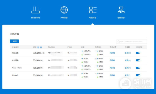Click the 限速设置 column header
Viewport: 156px width, 94px height.
pyautogui.click(x=113, y=47)
